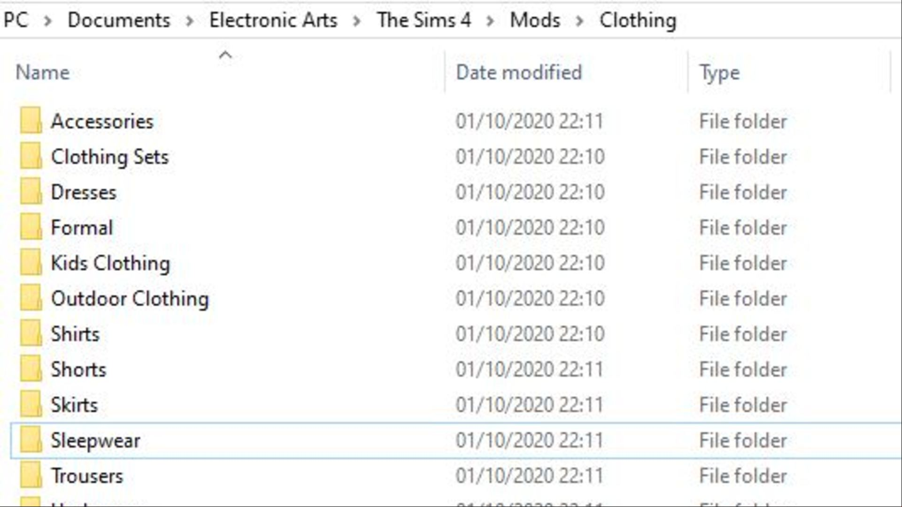
Task: Expand the chevron after Documents in breadcrumb
Action: 190,21
